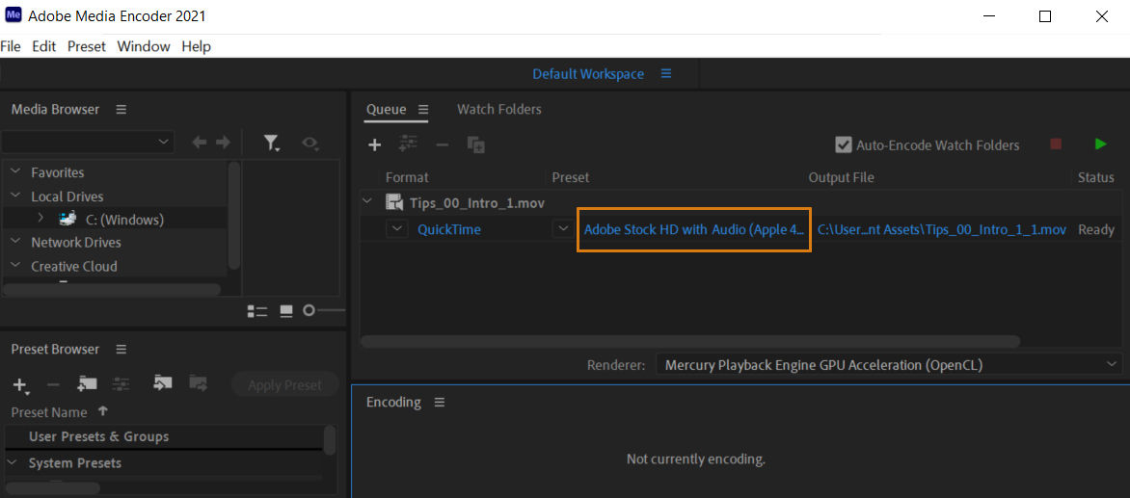
Task: Open the Adobe Stock preset dropdown arrow
Action: click(563, 229)
